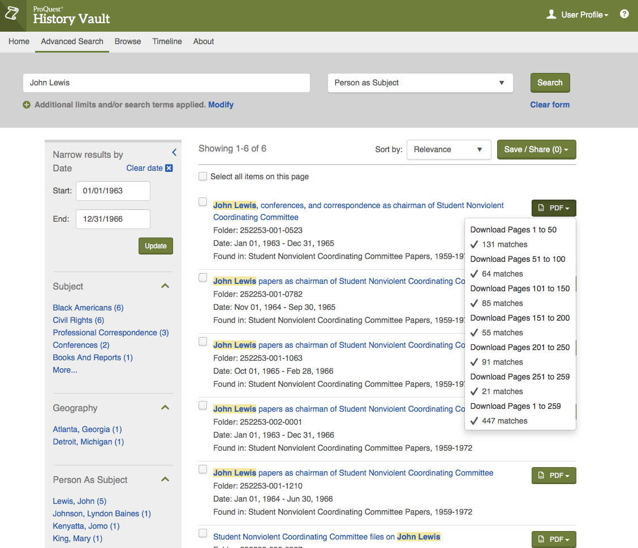Select Download Pages 51 to 100
638x548 pixels.
(518, 259)
